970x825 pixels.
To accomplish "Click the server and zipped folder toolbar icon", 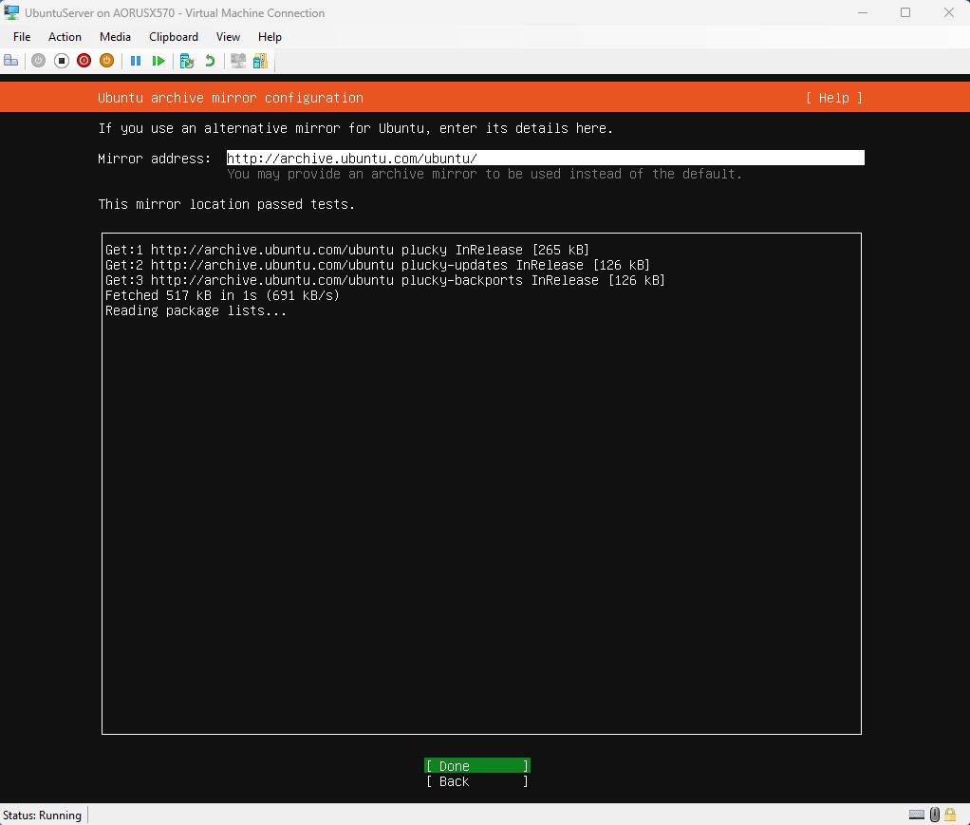I will click(260, 61).
